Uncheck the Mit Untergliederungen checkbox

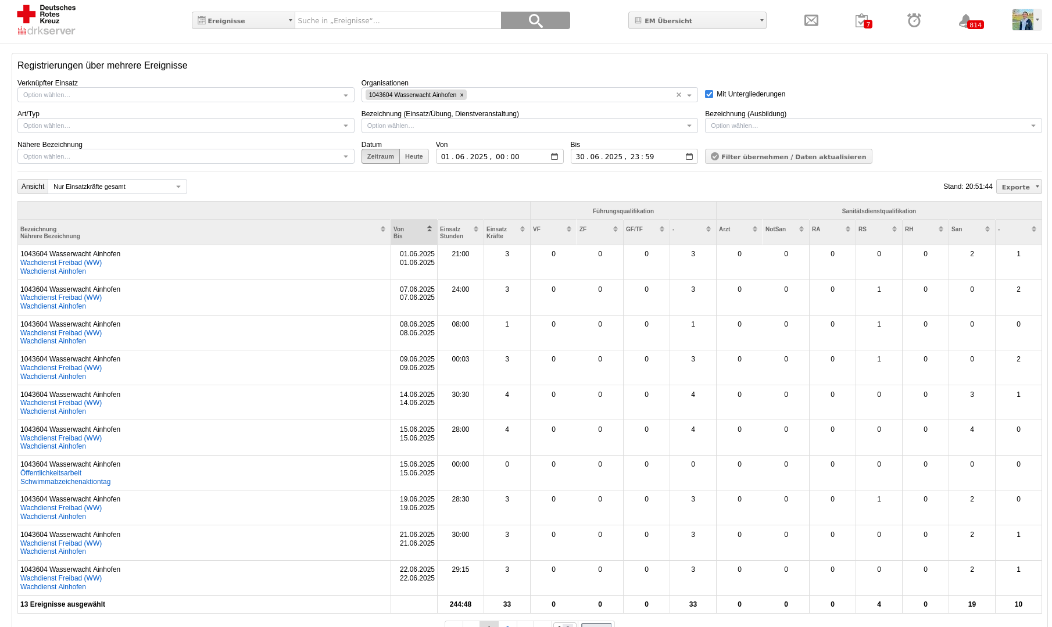(x=709, y=94)
